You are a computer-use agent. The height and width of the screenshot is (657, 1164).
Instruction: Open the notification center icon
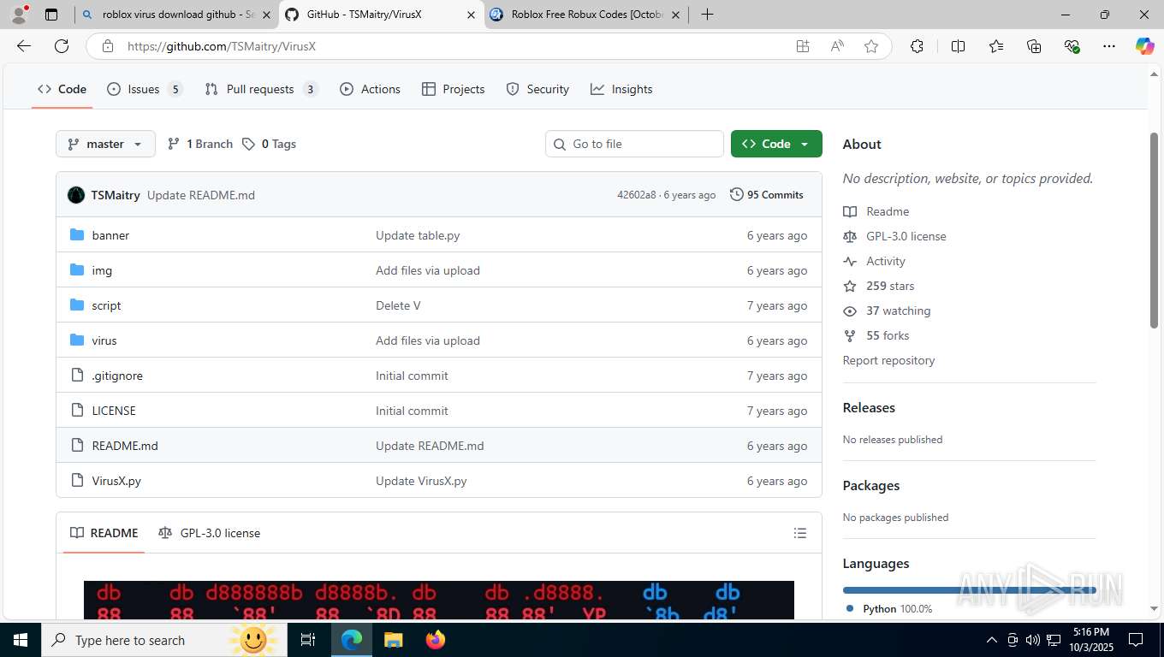[x=1135, y=640]
